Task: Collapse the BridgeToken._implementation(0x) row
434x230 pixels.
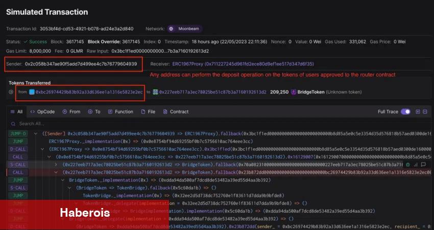Action: pyautogui.click(x=63, y=180)
